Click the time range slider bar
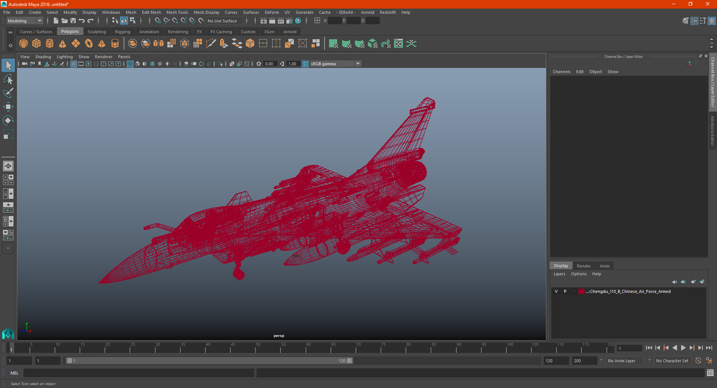The width and height of the screenshot is (717, 388). [209, 361]
